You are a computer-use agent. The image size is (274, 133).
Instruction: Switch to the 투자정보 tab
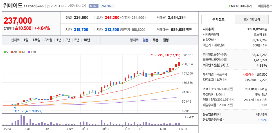(218, 19)
